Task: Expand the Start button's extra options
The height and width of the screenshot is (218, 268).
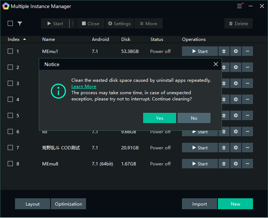Action: (72, 24)
